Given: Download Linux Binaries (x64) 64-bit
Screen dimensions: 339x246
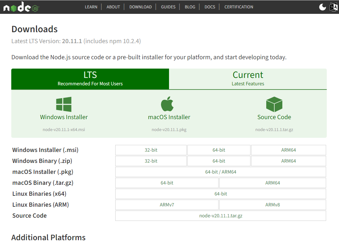Looking at the screenshot, I should 221,194.
